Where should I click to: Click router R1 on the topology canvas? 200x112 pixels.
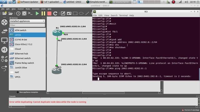click(x=57, y=33)
